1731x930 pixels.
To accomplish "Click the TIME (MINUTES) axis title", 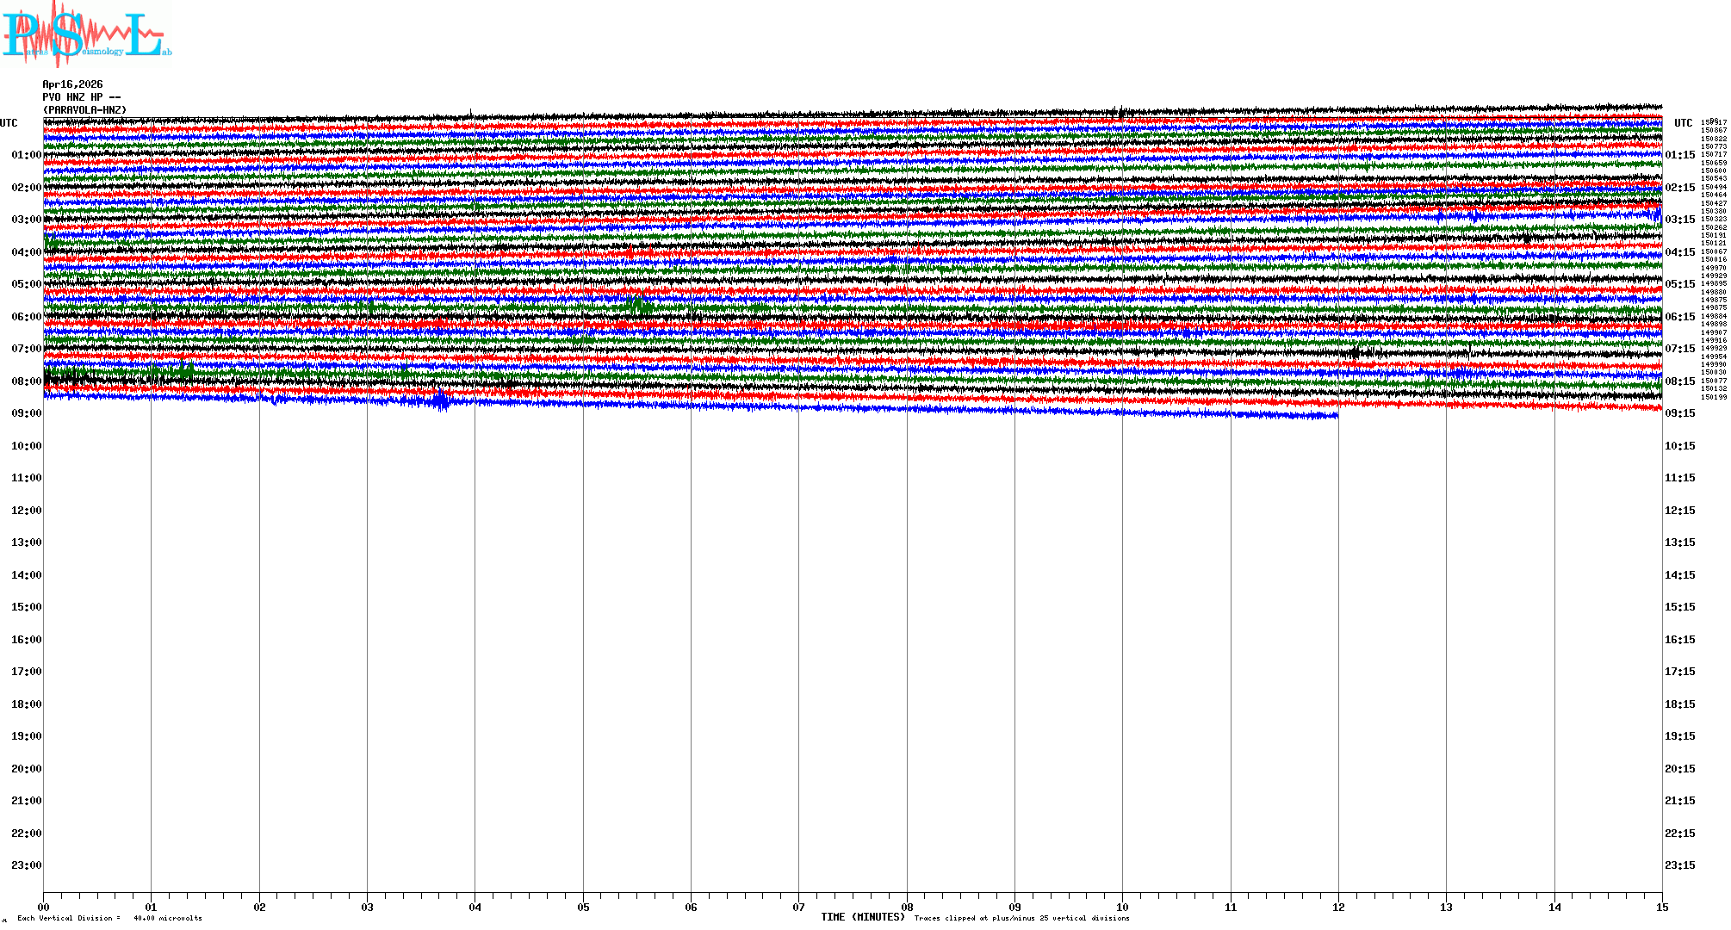I will tap(862, 917).
